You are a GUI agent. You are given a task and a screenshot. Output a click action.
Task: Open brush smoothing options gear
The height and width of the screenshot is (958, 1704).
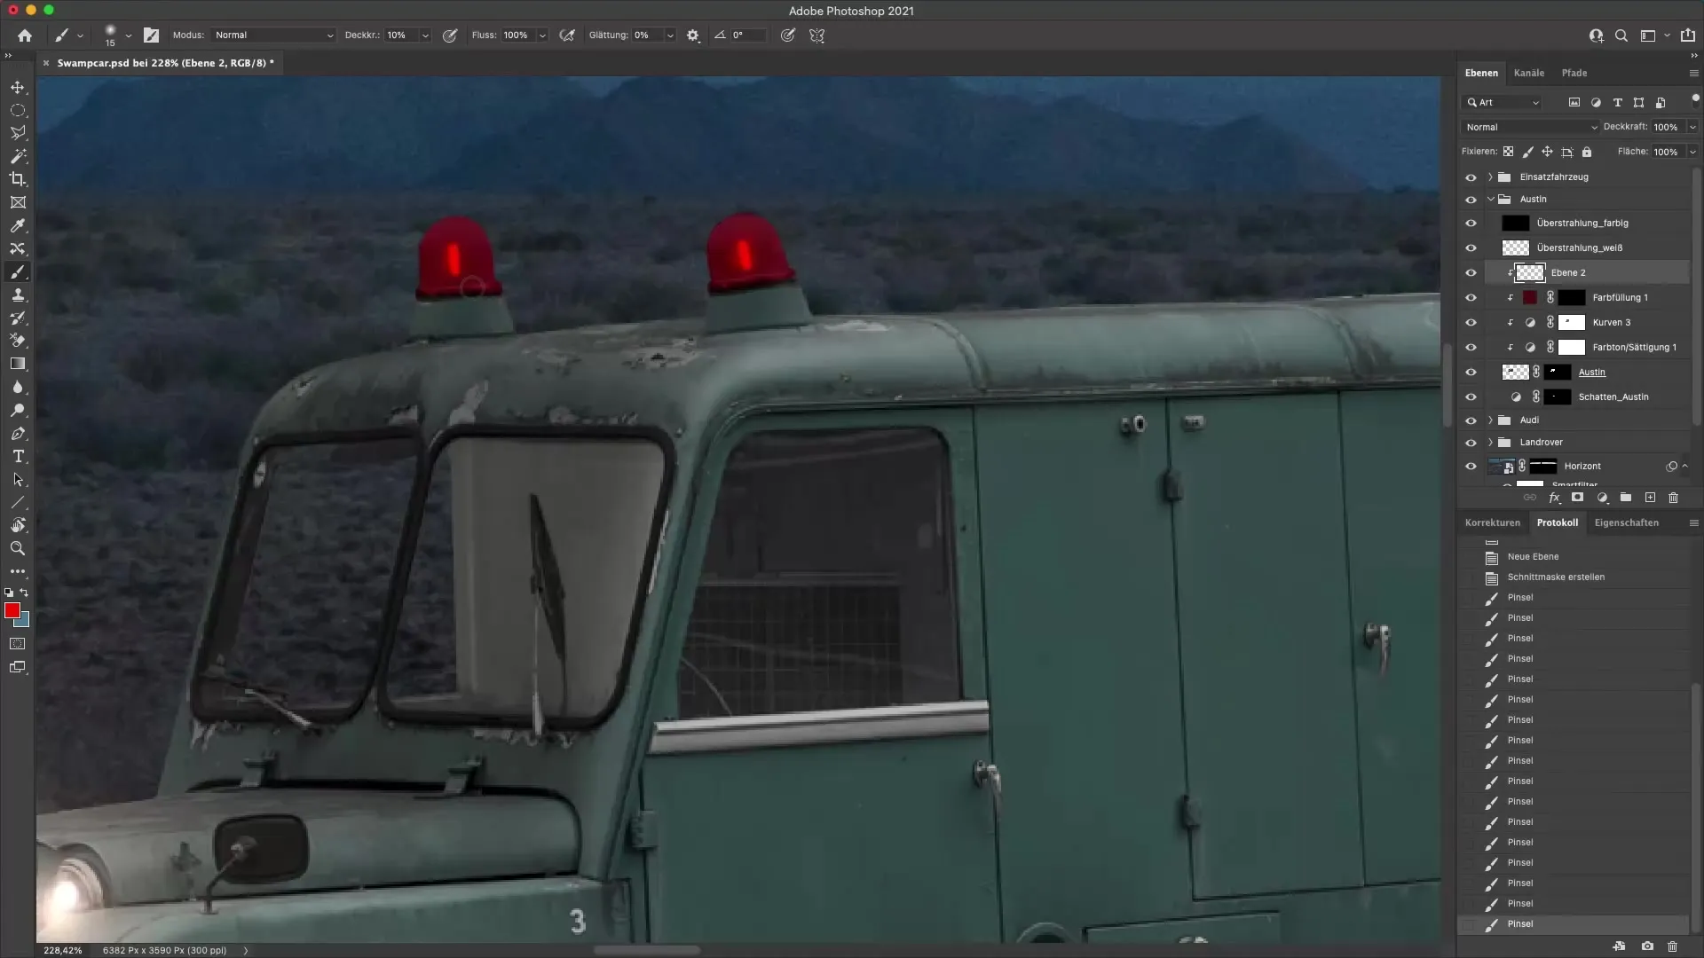693,35
